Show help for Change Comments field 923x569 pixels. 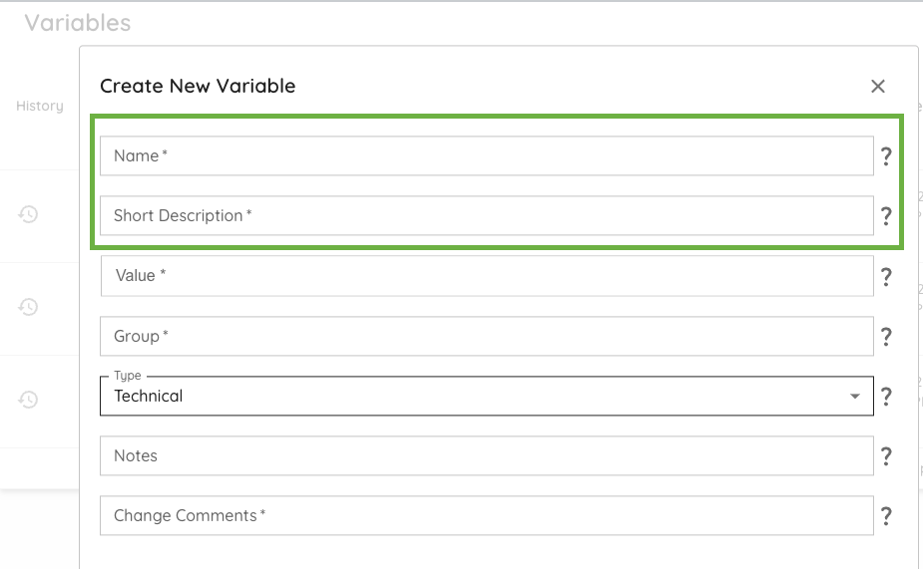[886, 516]
